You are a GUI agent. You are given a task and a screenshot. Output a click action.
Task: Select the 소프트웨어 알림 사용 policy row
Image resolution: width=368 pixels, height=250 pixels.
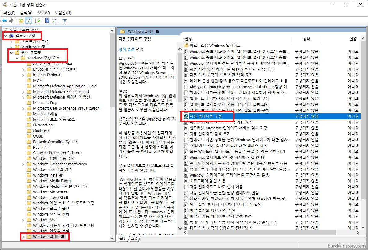pos(272,181)
